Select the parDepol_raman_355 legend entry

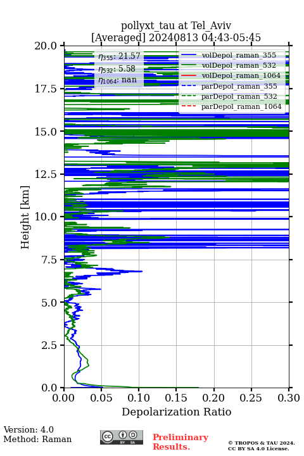(x=229, y=86)
